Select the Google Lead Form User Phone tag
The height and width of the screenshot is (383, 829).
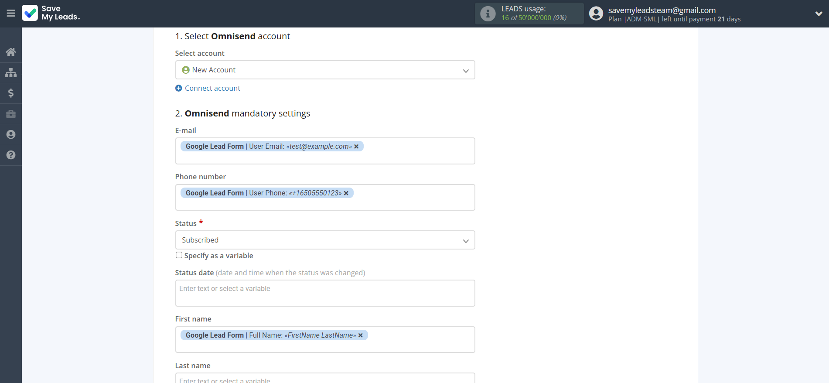(267, 193)
